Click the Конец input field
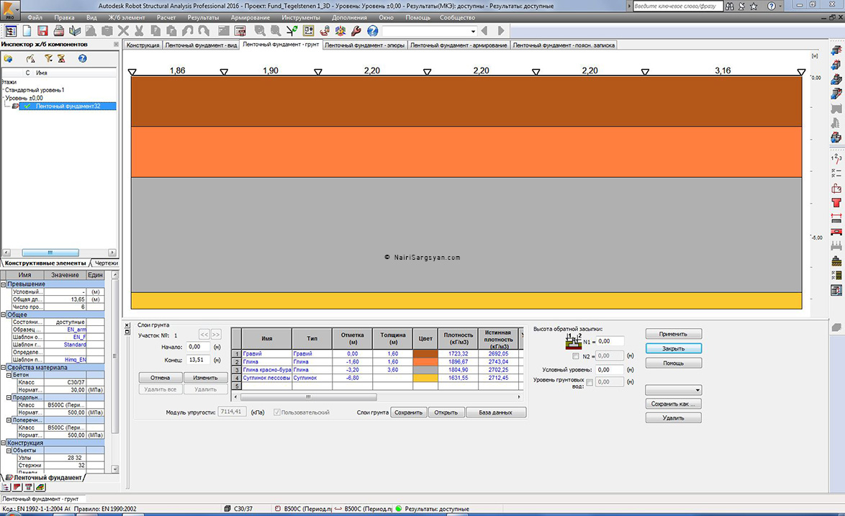The height and width of the screenshot is (516, 845). pos(199,360)
